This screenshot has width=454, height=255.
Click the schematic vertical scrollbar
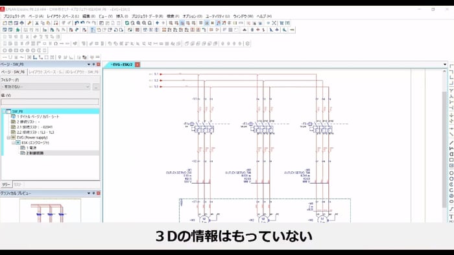pos(445,149)
